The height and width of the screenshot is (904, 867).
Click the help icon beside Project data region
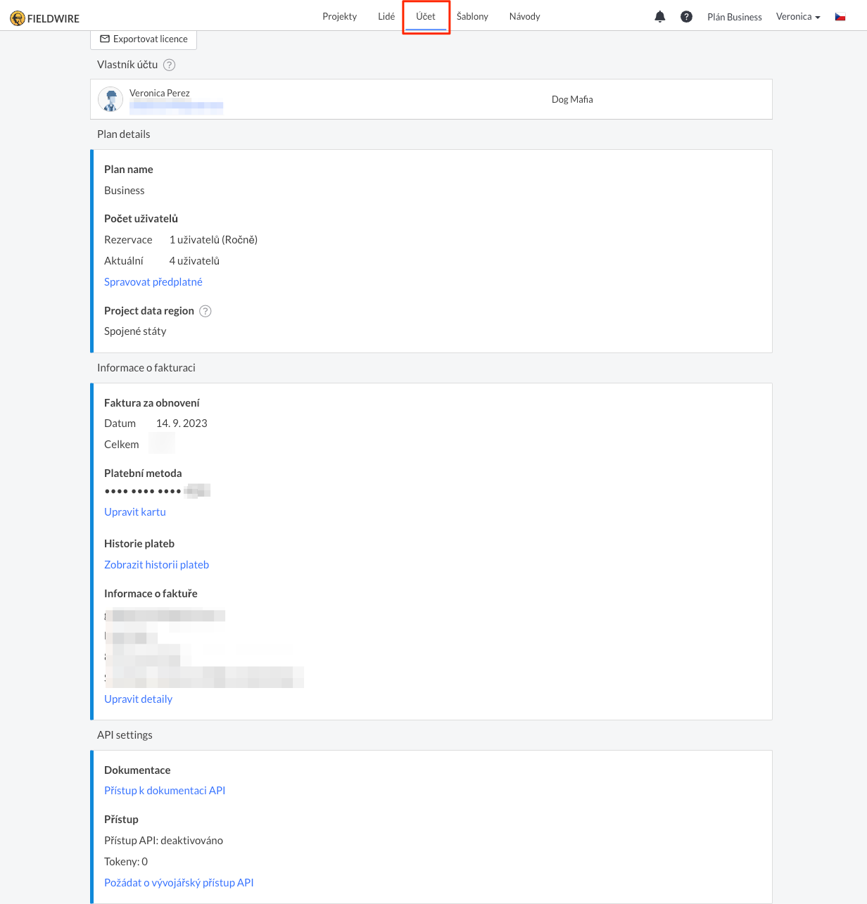[x=205, y=311]
